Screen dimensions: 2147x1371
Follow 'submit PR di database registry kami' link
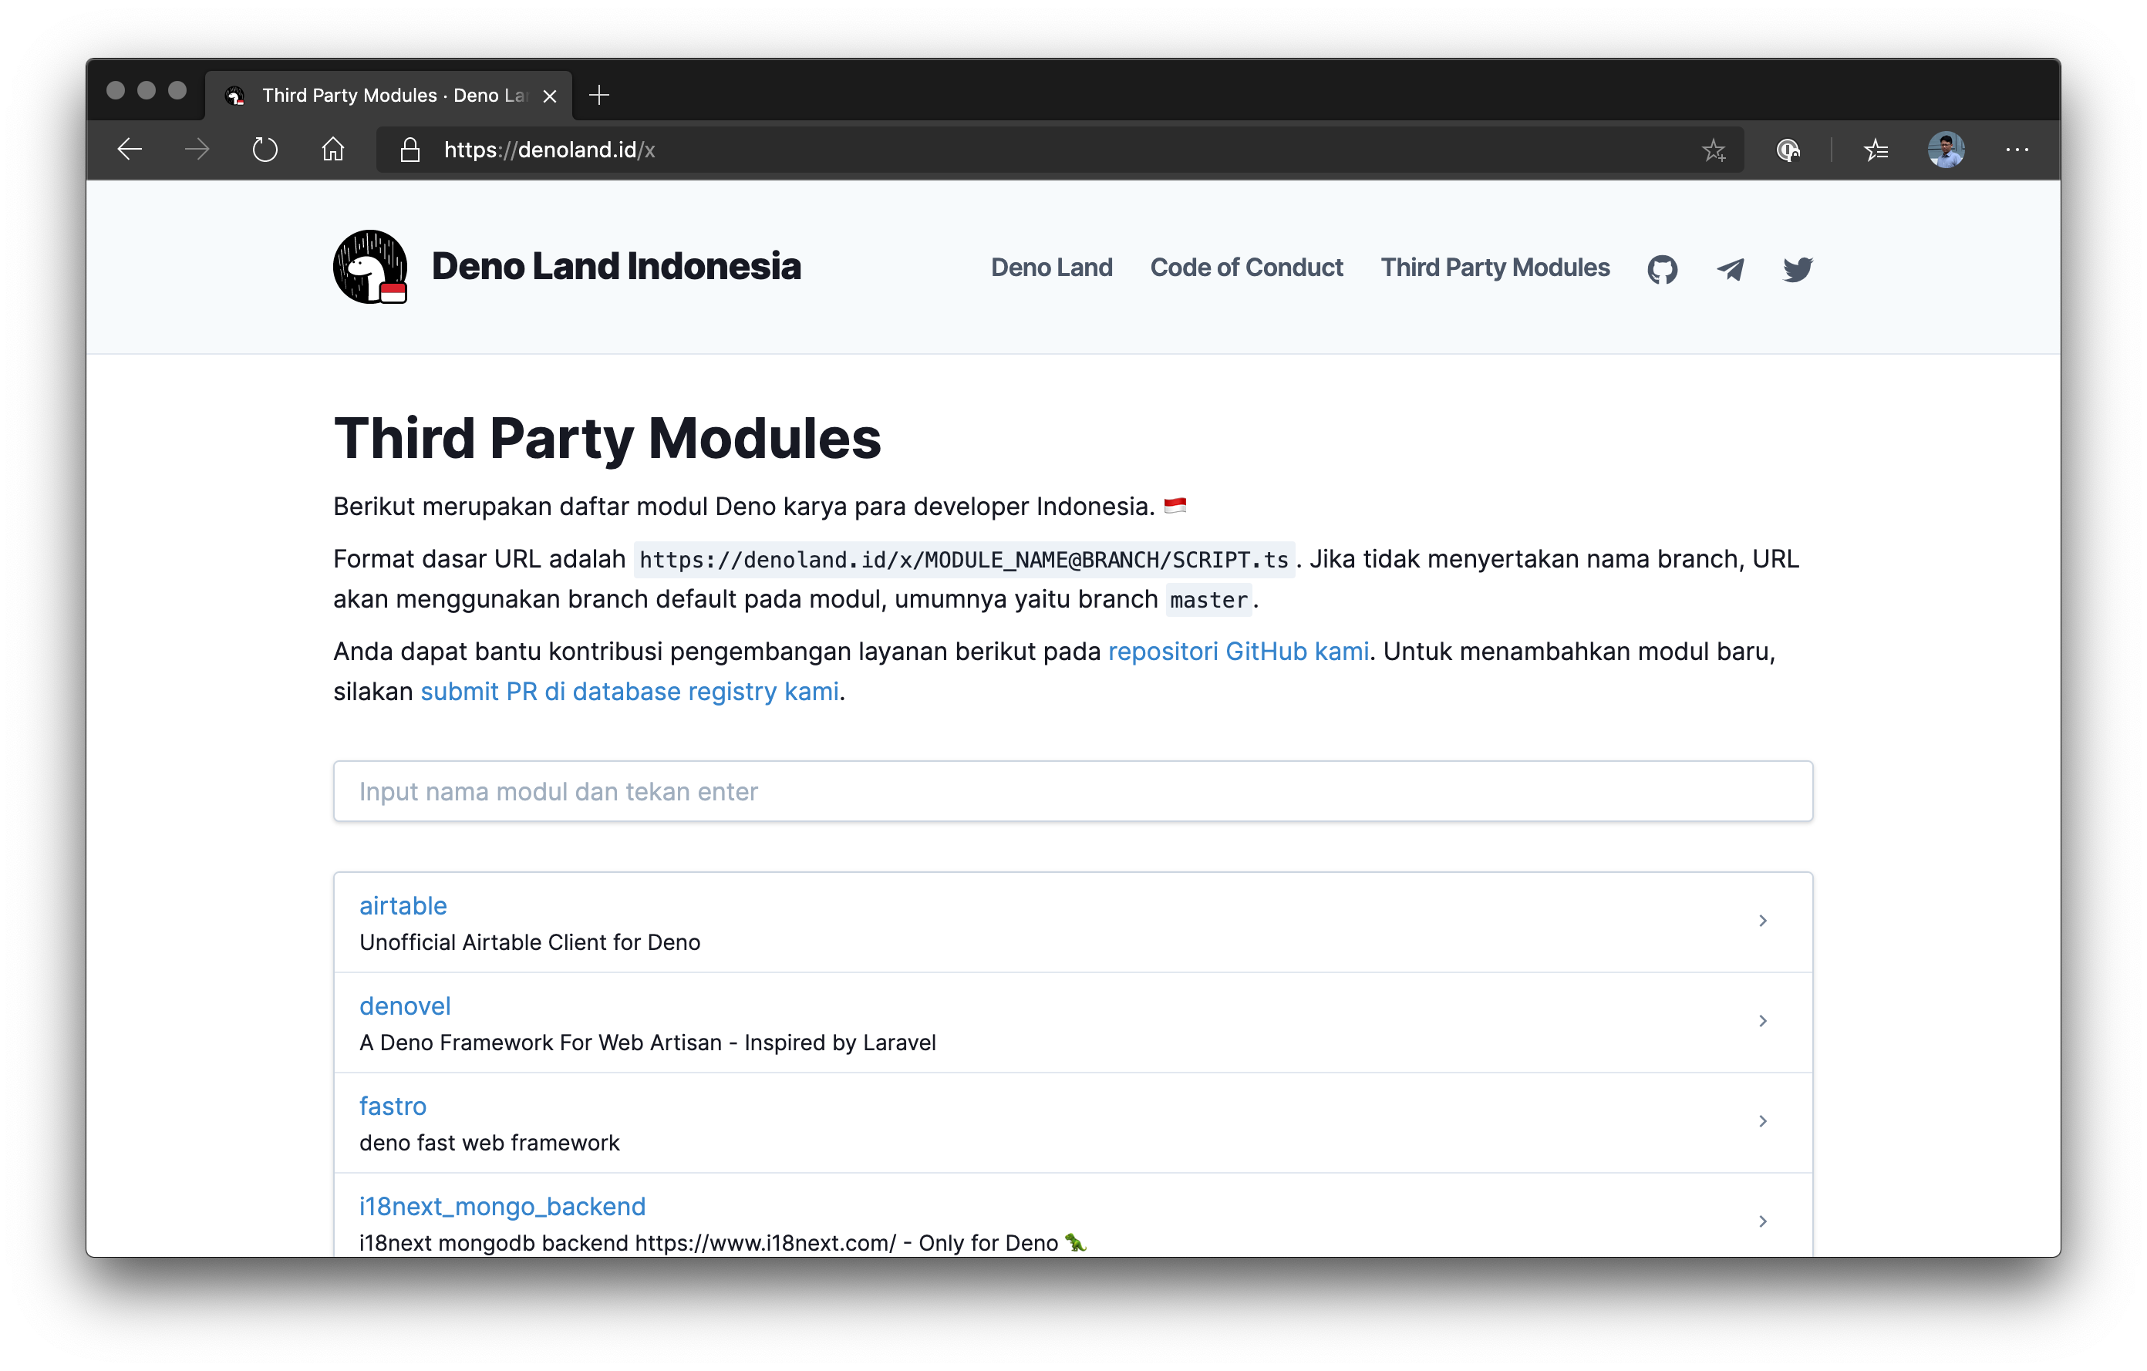pyautogui.click(x=629, y=691)
